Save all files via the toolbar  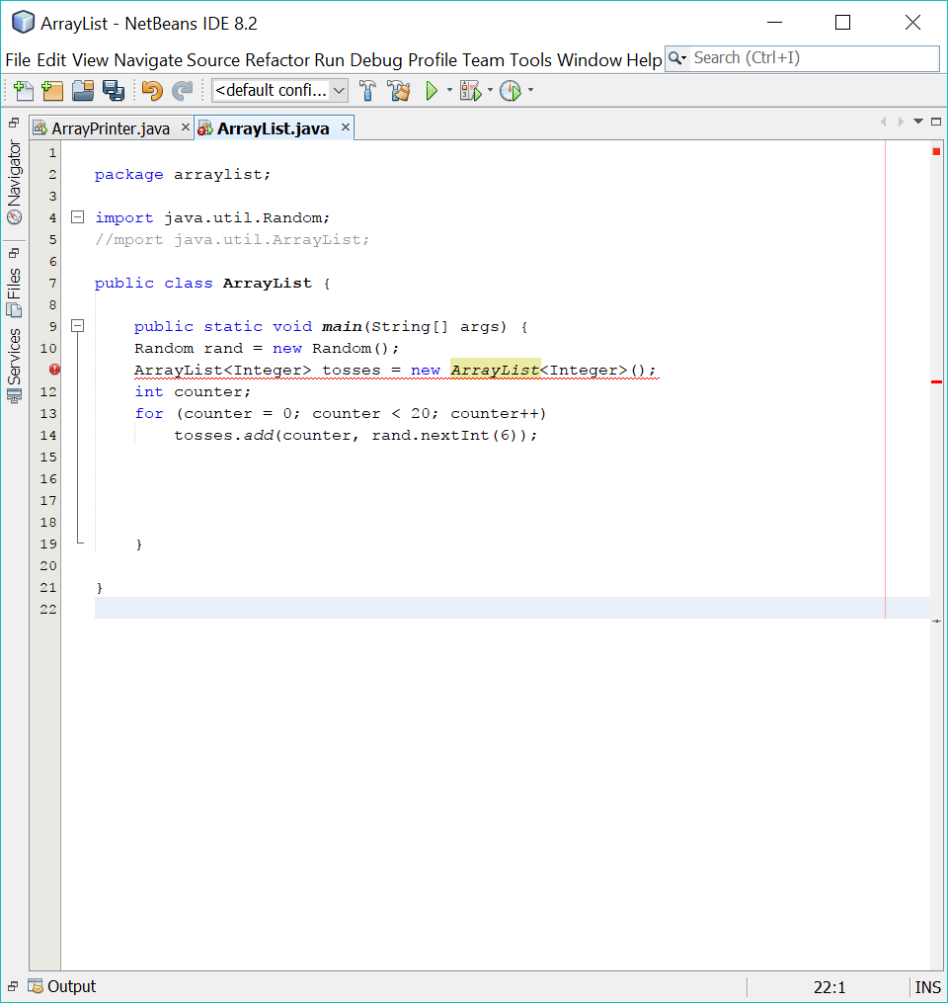[115, 90]
